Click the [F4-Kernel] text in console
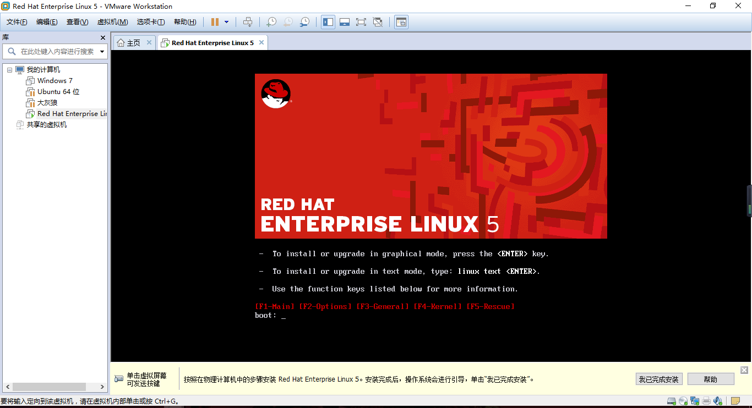This screenshot has height=408, width=752. pos(438,306)
